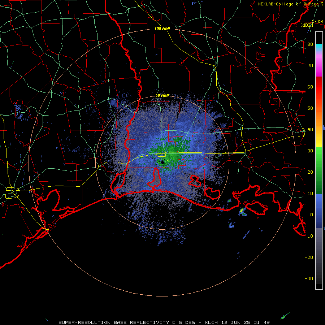Click the 40 dBZ value on the scale
The image size is (325, 325).
[310, 130]
